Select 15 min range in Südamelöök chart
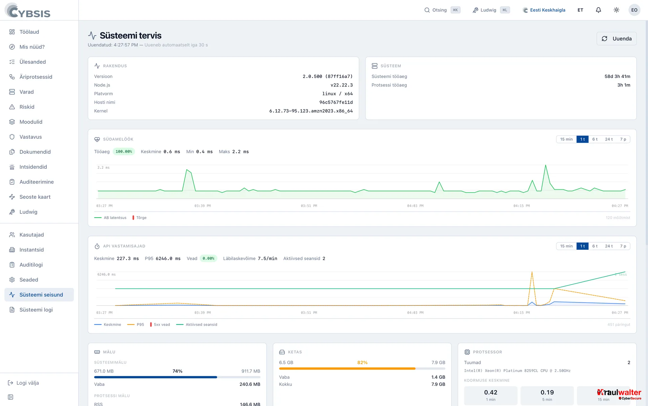This screenshot has width=648, height=406. click(566, 139)
